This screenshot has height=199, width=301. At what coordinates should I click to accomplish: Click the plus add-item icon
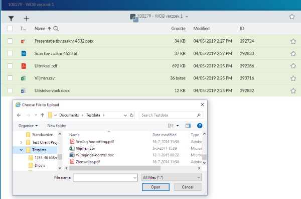[x=26, y=19]
